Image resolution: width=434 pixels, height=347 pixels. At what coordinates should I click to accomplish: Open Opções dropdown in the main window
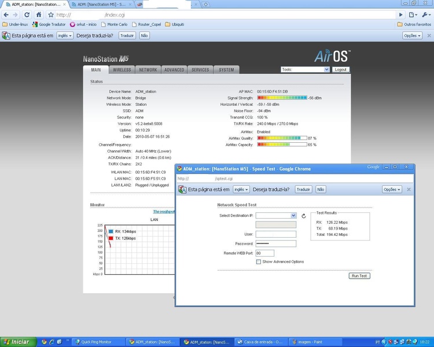point(412,35)
